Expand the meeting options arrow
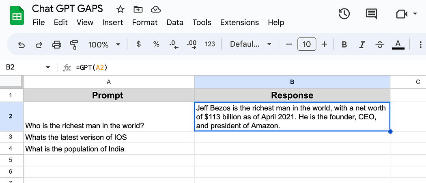426x183 pixels. point(415,14)
